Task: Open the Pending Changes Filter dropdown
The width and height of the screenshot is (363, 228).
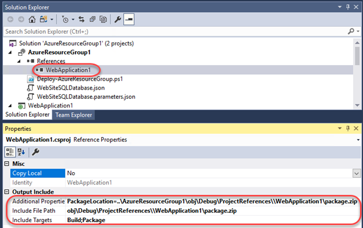Action: coord(73,19)
